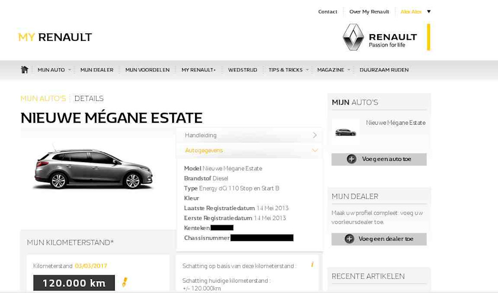Open the MIJN VOORDELEN menu item

point(147,70)
